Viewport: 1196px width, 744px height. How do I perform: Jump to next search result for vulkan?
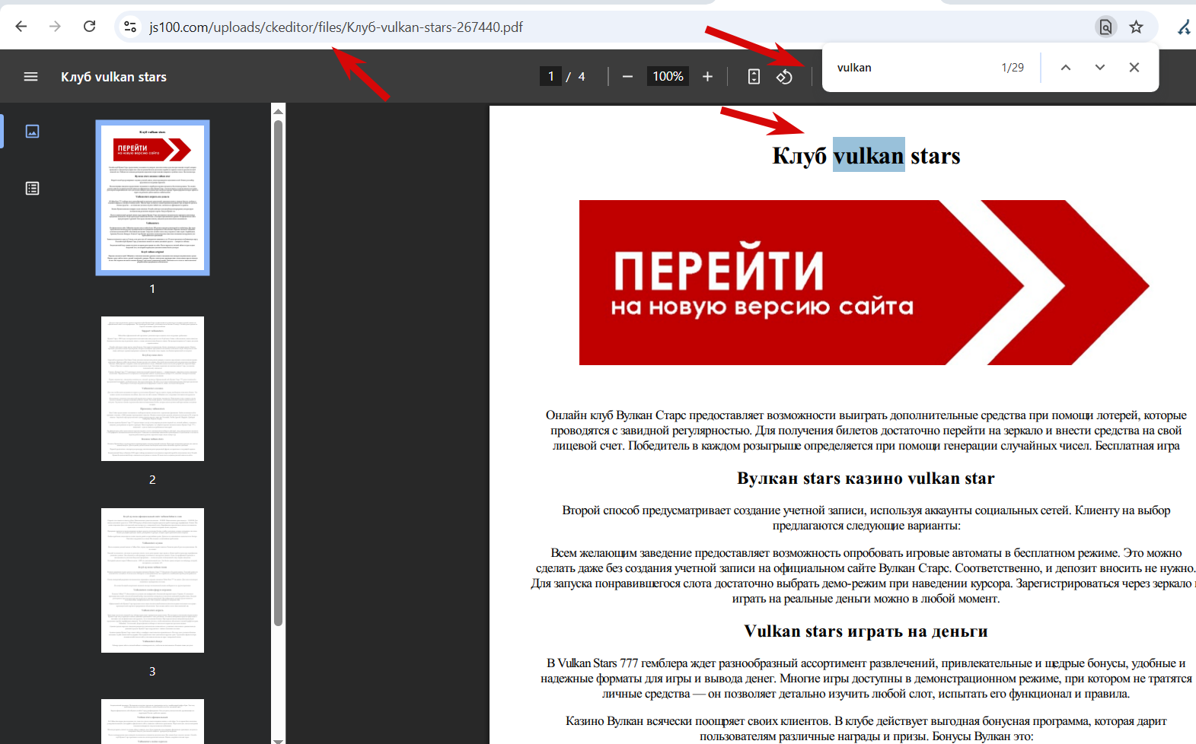pyautogui.click(x=1100, y=67)
